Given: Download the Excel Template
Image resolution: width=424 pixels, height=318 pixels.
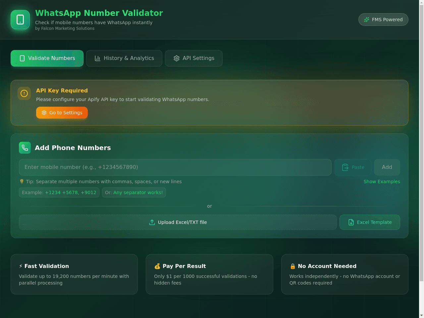Looking at the screenshot, I should pyautogui.click(x=370, y=222).
